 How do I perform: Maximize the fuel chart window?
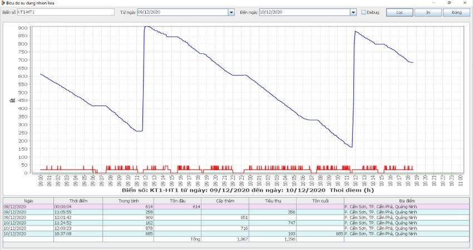pos(449,3)
